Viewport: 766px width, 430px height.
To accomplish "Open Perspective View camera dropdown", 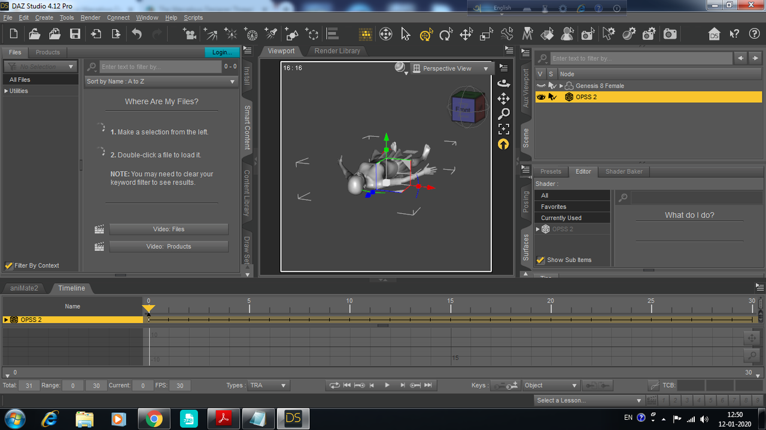I will (x=452, y=69).
